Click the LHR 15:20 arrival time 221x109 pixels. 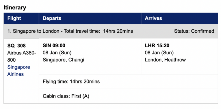(x=157, y=46)
